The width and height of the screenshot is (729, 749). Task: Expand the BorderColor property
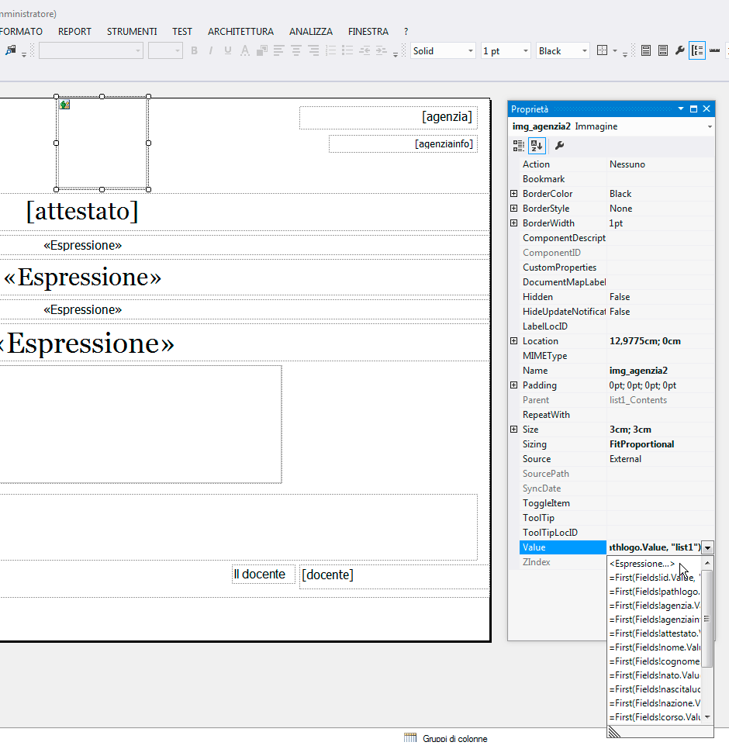point(513,194)
